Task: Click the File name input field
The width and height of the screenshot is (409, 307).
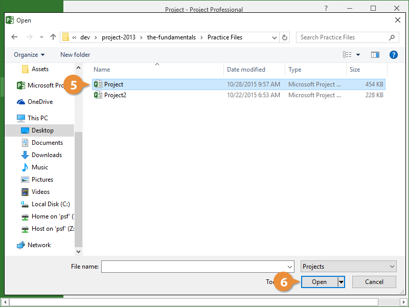Action: (x=197, y=267)
